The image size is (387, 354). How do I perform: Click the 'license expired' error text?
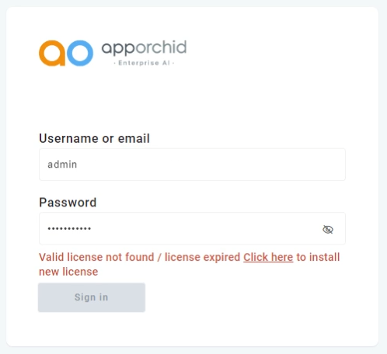pos(202,257)
